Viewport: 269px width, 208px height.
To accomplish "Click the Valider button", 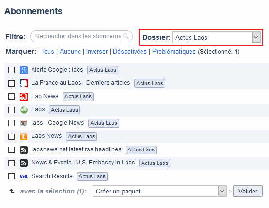I will pos(248,191).
